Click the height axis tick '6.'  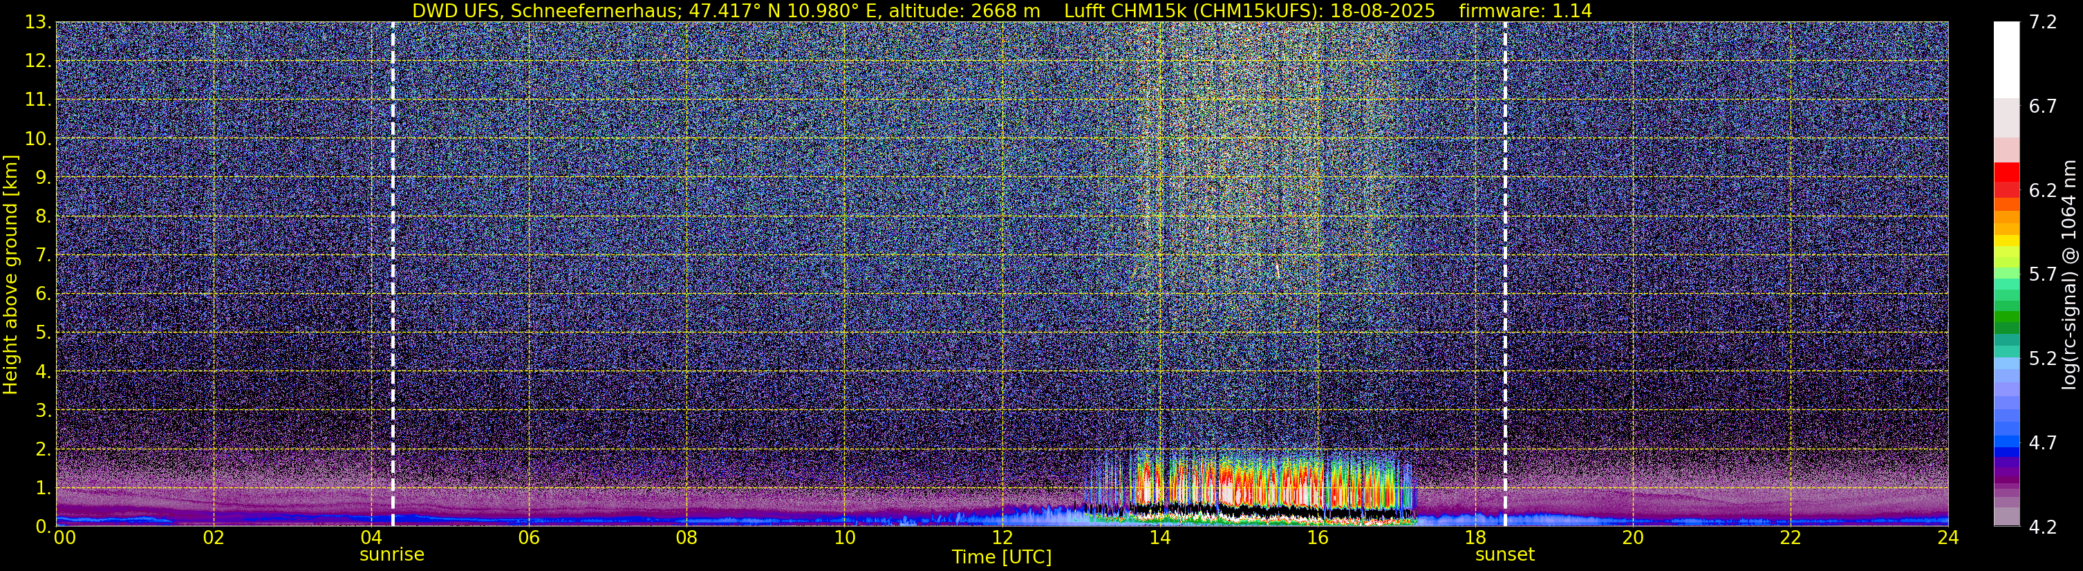[x=42, y=294]
